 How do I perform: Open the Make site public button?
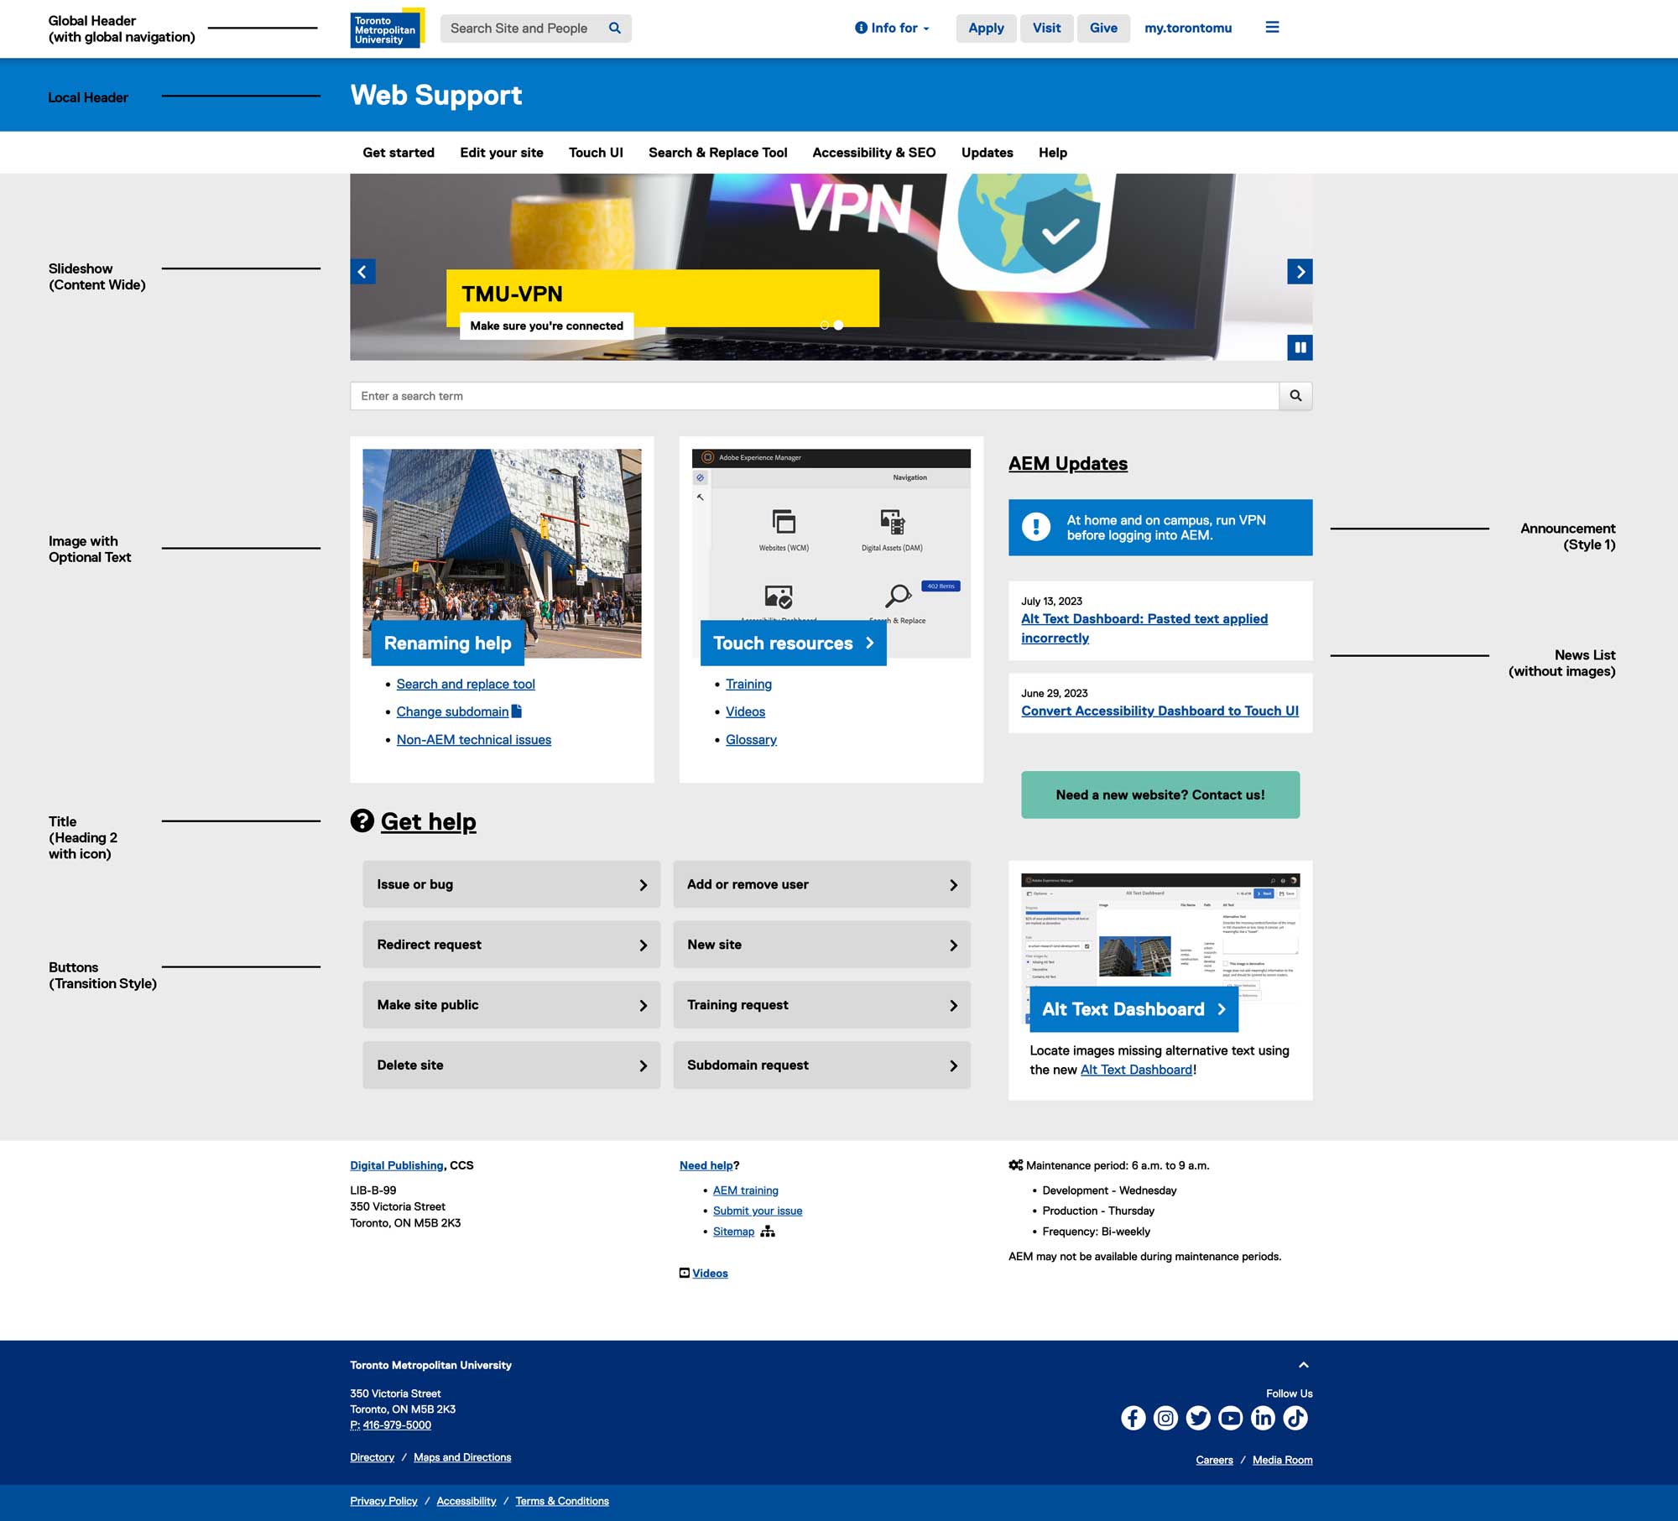pos(511,1005)
